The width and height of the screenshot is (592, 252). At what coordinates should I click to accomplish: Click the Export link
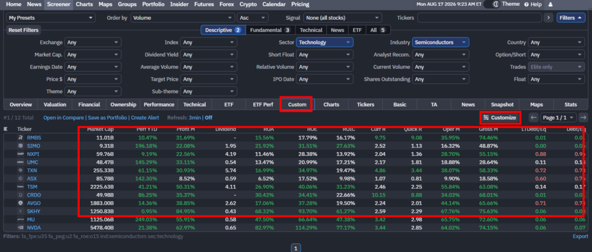coord(580,236)
